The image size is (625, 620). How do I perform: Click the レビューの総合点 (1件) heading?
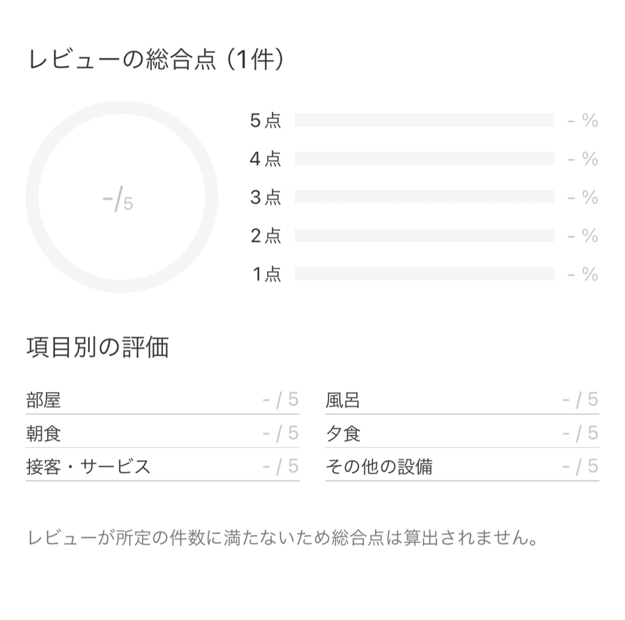point(156,59)
